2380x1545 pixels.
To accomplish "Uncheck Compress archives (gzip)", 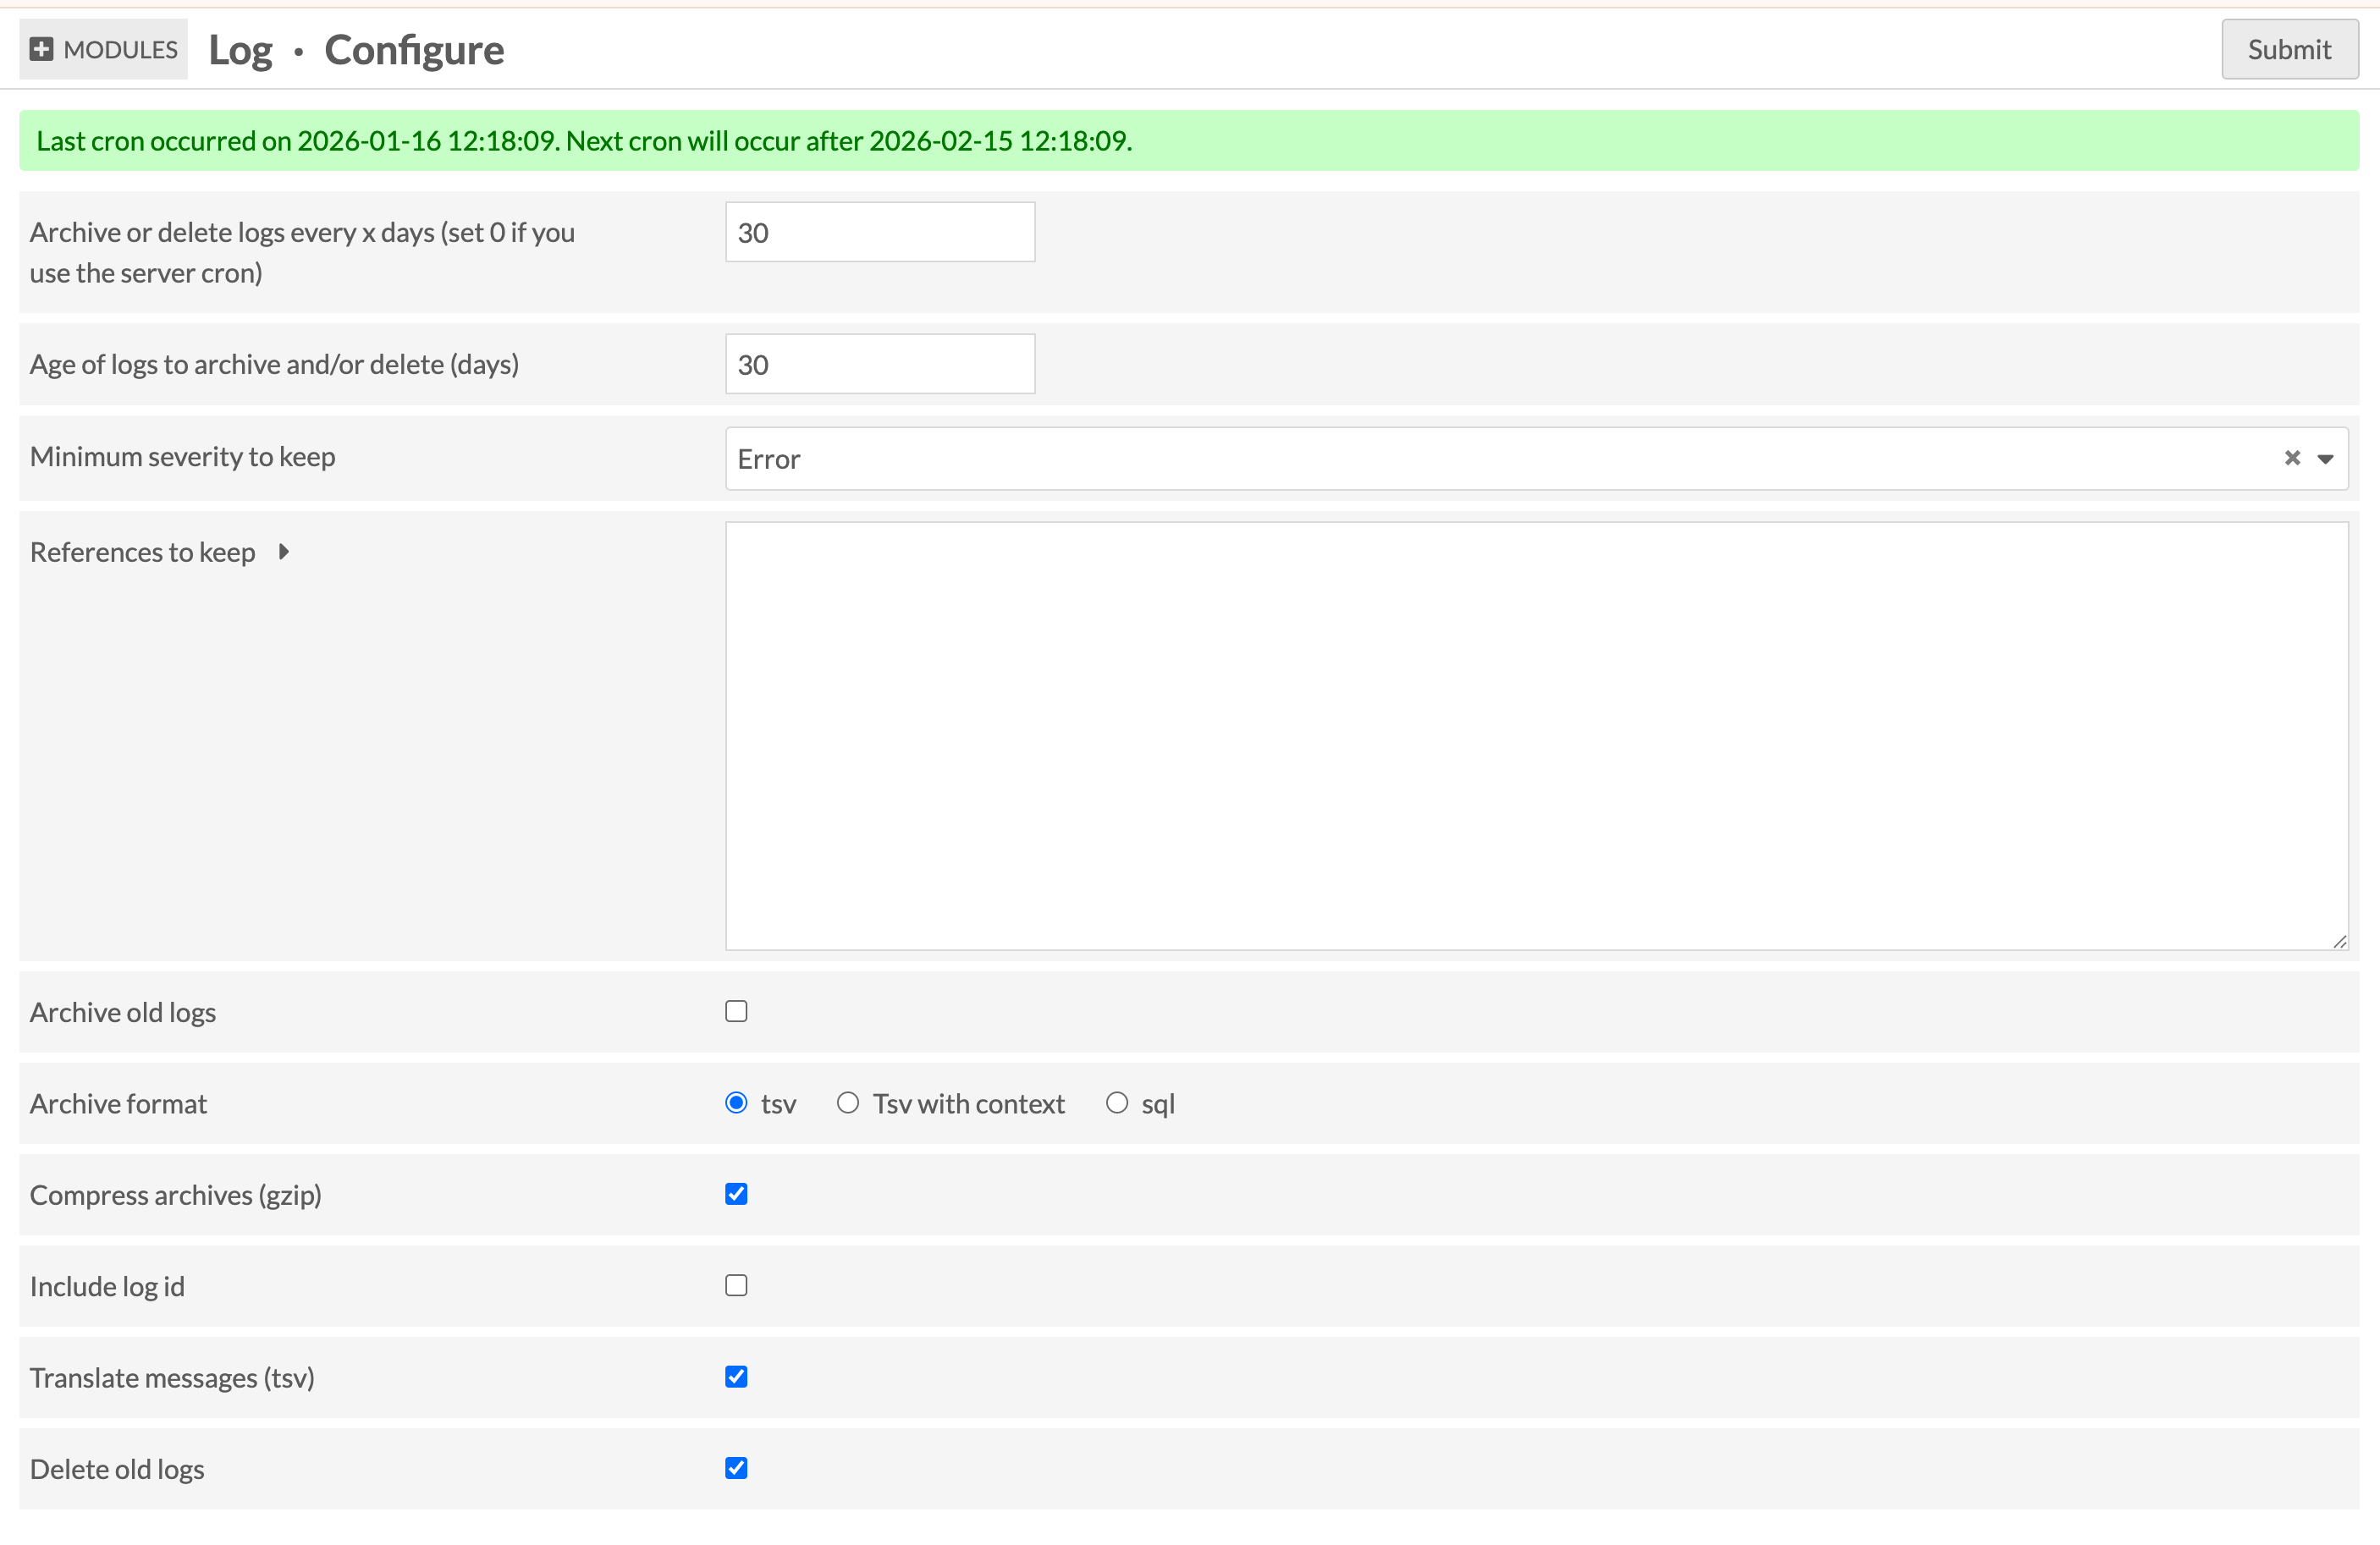I will coord(736,1194).
